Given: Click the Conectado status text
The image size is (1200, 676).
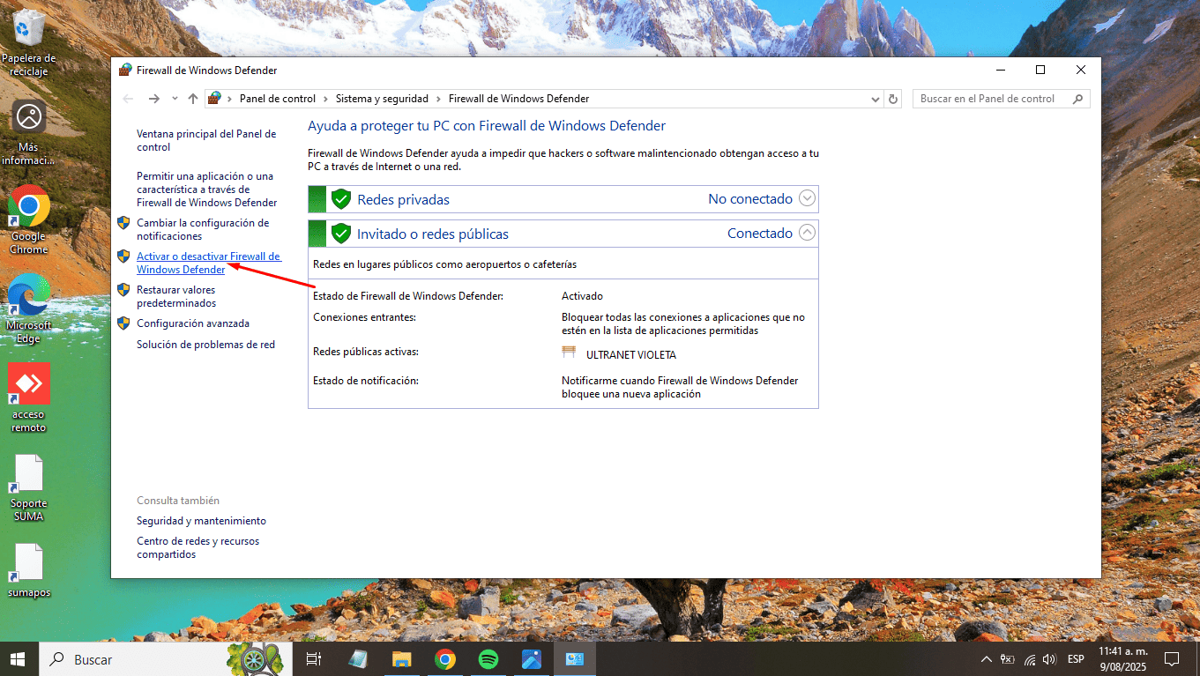Looking at the screenshot, I should click(x=760, y=234).
